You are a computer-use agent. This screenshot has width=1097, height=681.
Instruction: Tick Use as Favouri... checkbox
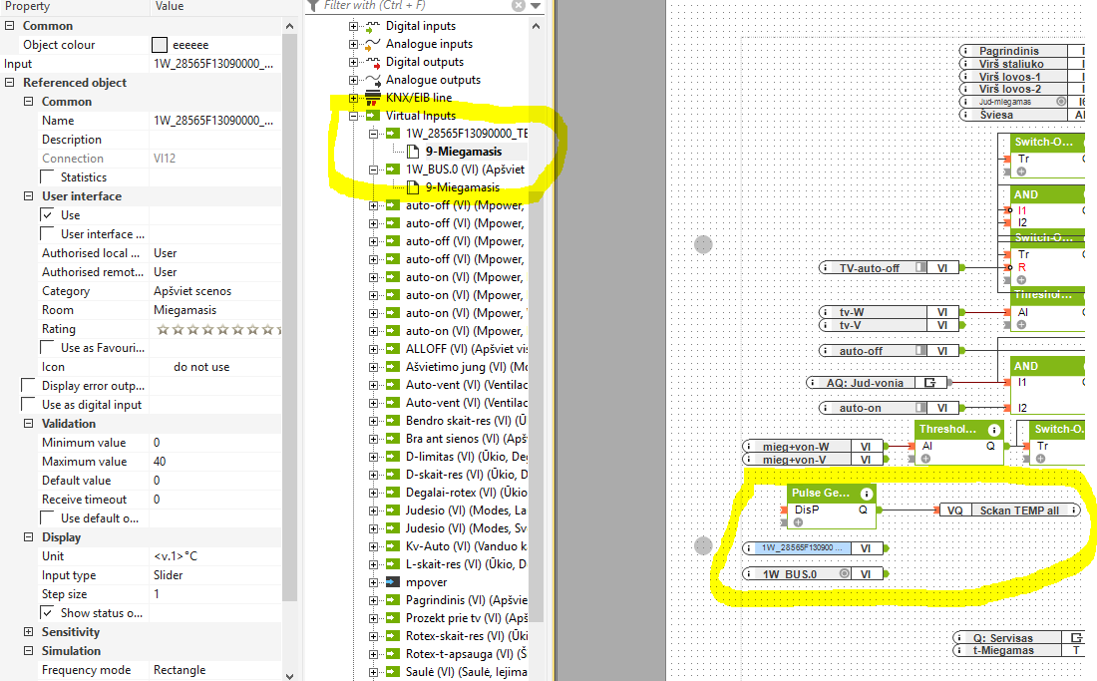(x=48, y=348)
